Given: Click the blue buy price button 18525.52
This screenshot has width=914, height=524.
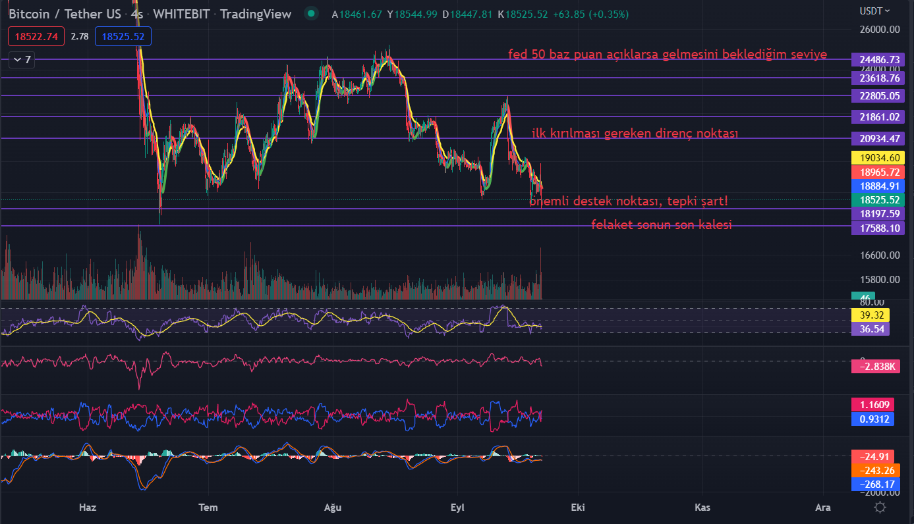Looking at the screenshot, I should [x=123, y=37].
